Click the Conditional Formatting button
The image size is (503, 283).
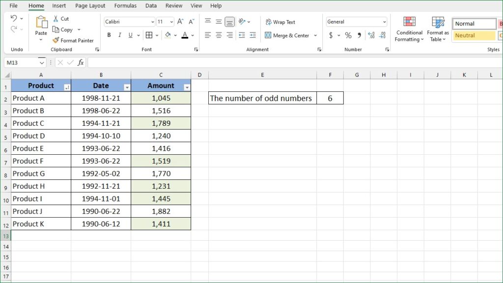click(x=409, y=28)
